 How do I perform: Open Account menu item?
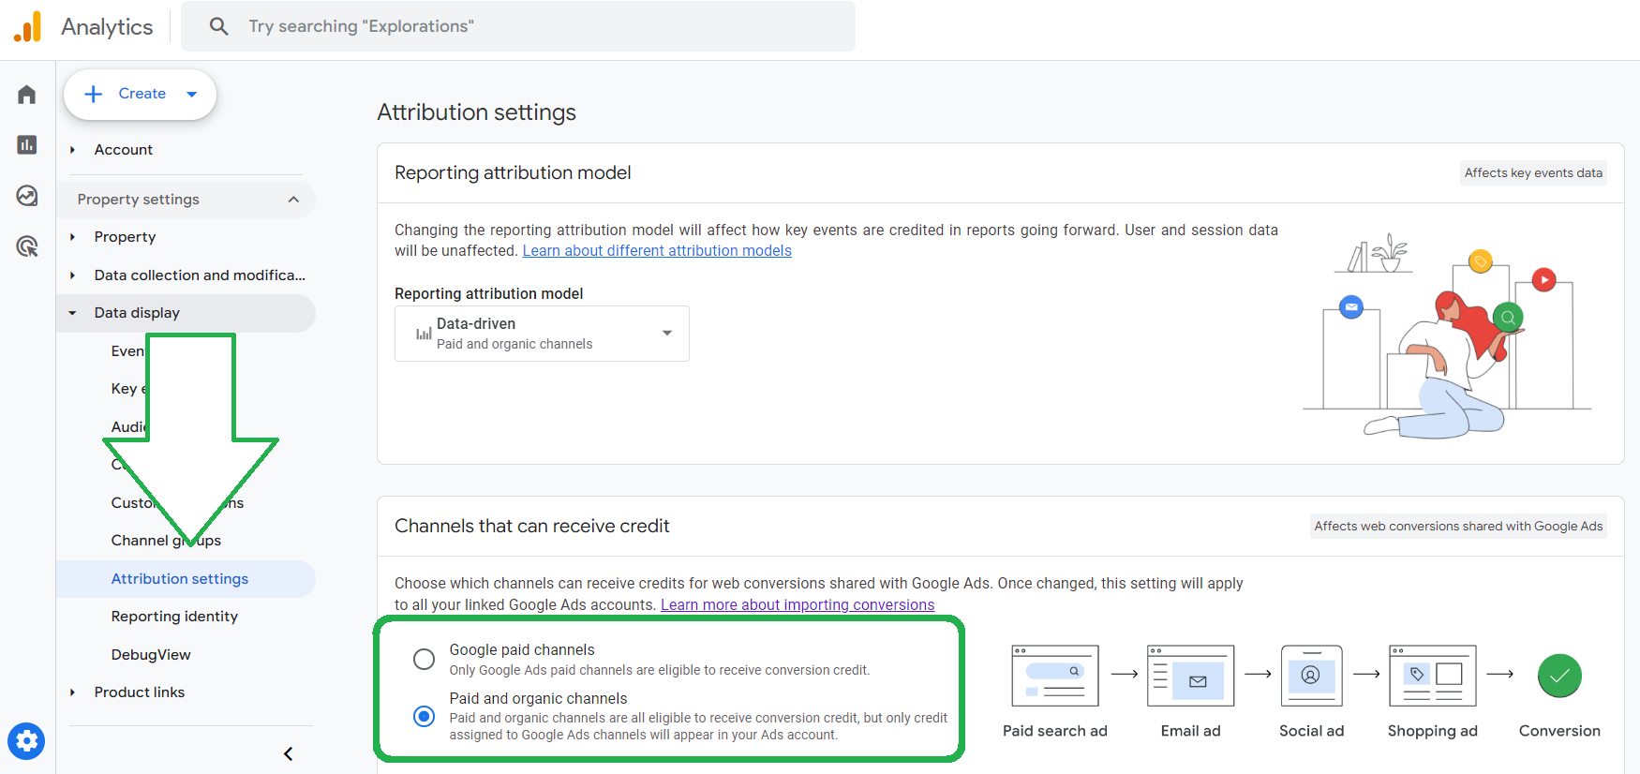point(124,150)
